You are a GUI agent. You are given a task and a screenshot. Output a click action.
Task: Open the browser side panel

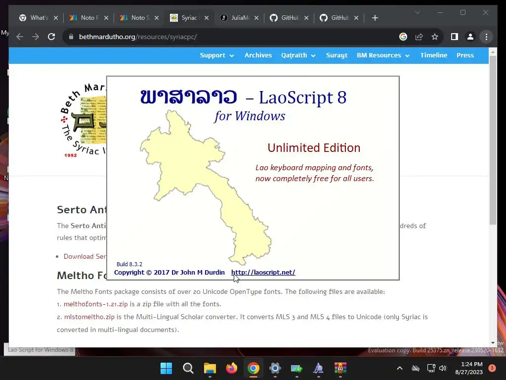455,37
